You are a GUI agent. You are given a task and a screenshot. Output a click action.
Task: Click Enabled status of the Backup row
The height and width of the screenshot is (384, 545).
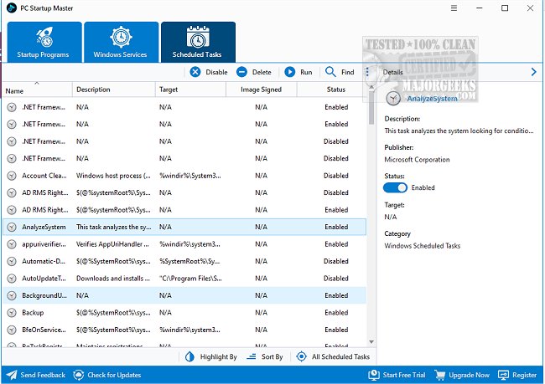point(336,313)
